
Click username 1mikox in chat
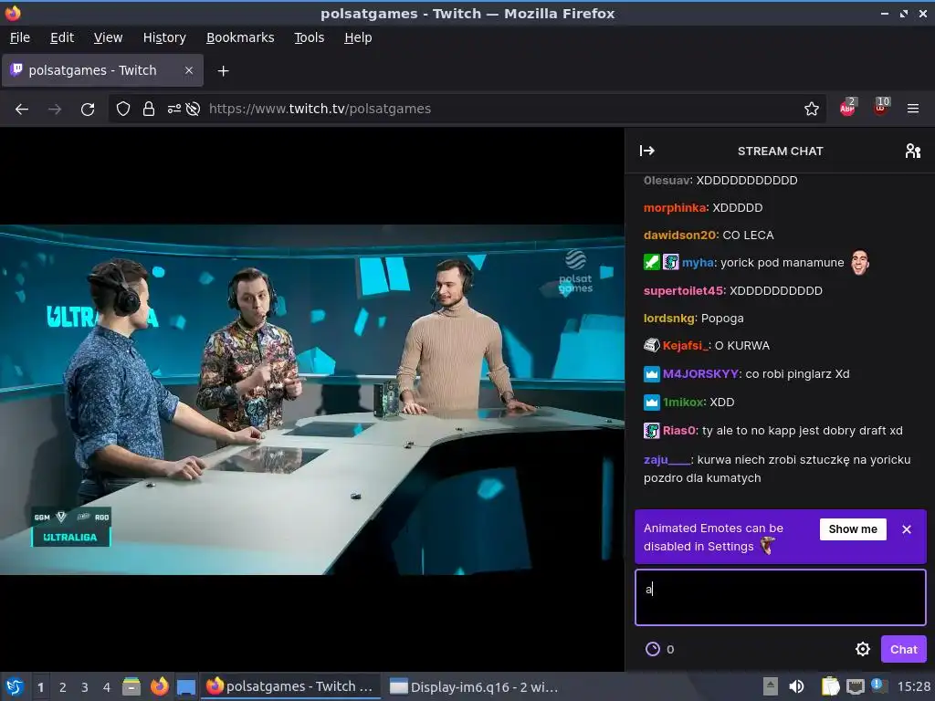(x=684, y=403)
